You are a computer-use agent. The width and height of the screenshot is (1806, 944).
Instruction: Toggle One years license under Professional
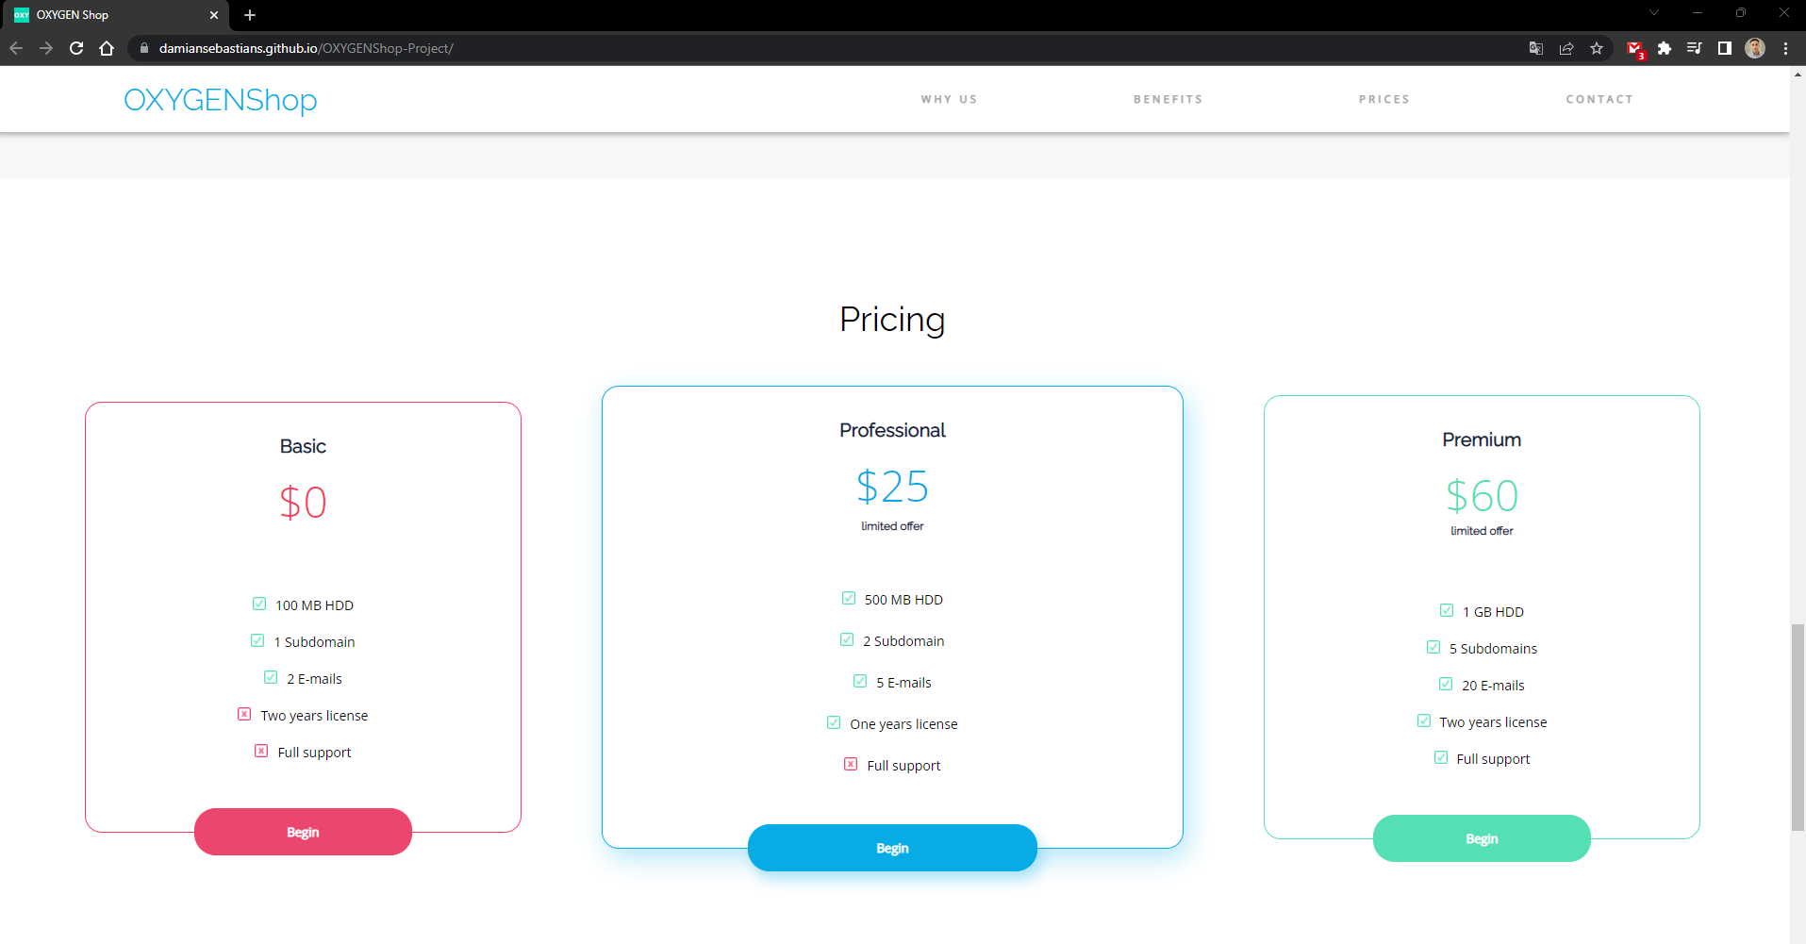(x=834, y=722)
